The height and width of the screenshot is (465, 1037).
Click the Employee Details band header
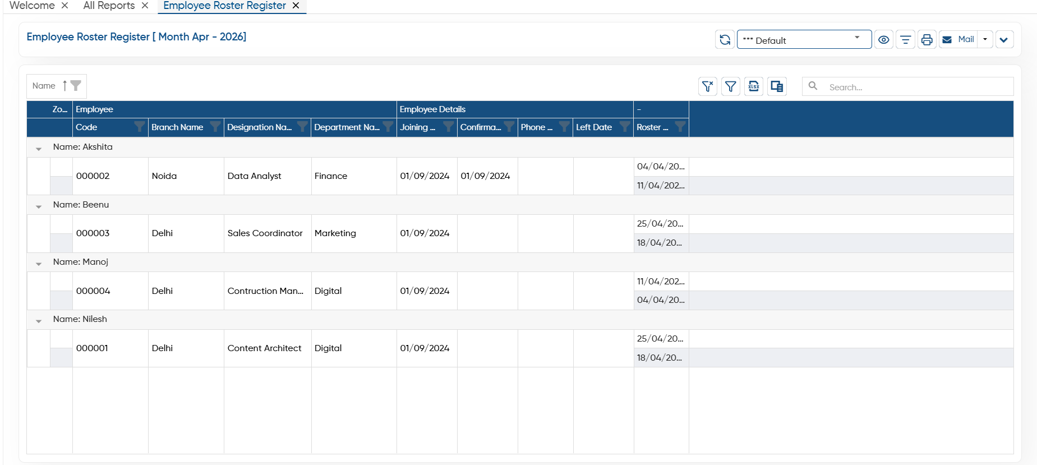(x=515, y=109)
